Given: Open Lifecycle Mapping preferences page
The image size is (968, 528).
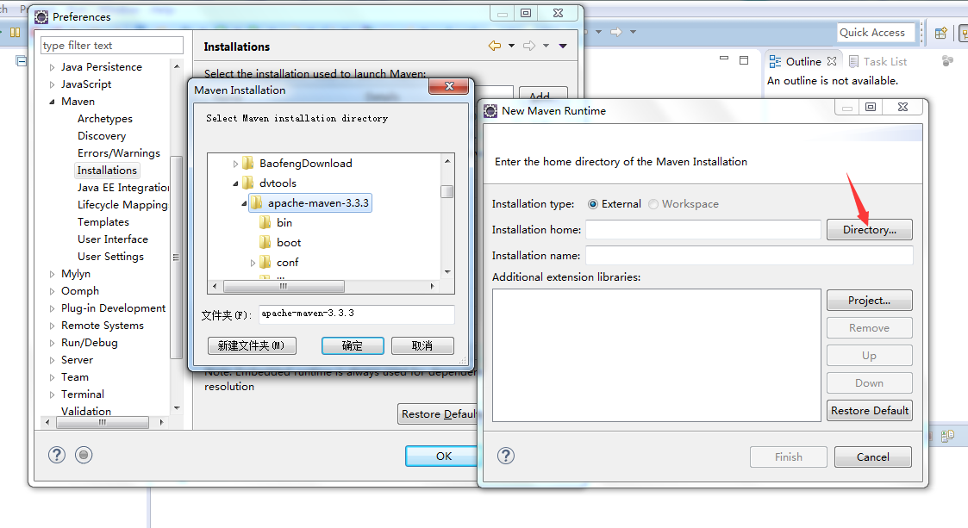Looking at the screenshot, I should (x=122, y=205).
